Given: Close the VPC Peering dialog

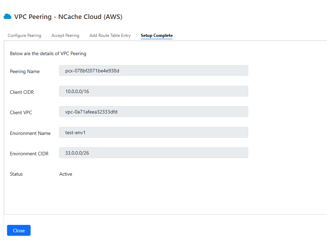Looking at the screenshot, I should point(19,231).
